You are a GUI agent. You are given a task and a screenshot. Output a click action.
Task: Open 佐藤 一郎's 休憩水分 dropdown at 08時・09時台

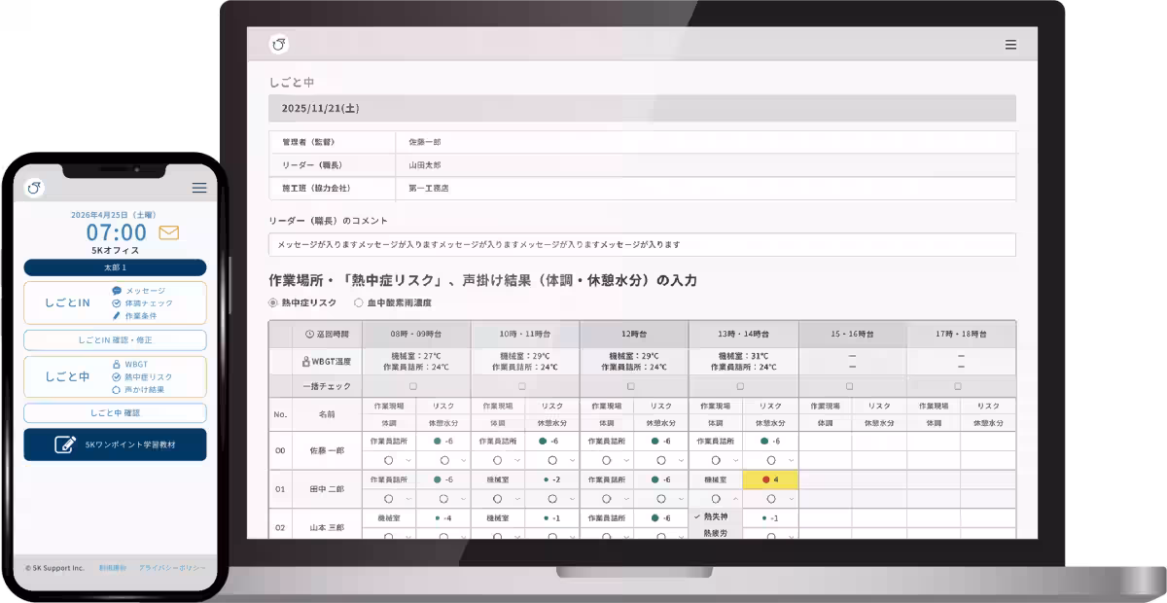[x=443, y=460]
